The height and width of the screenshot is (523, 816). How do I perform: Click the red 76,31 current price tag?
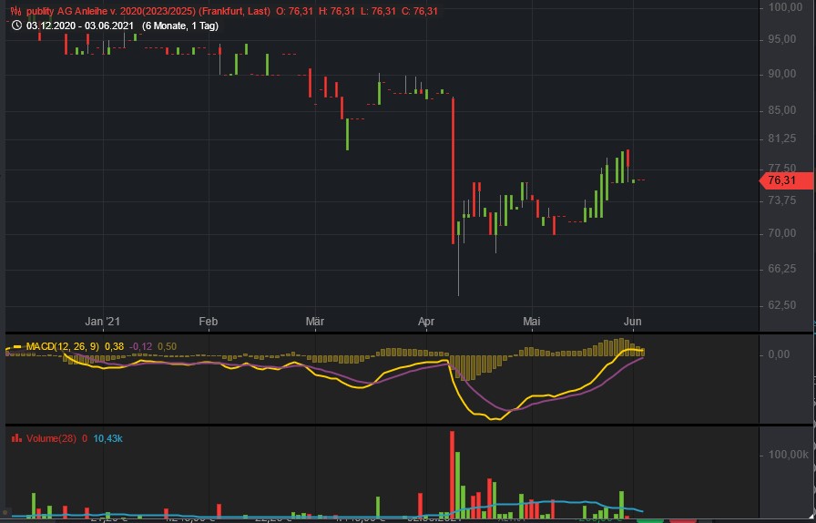(x=786, y=180)
